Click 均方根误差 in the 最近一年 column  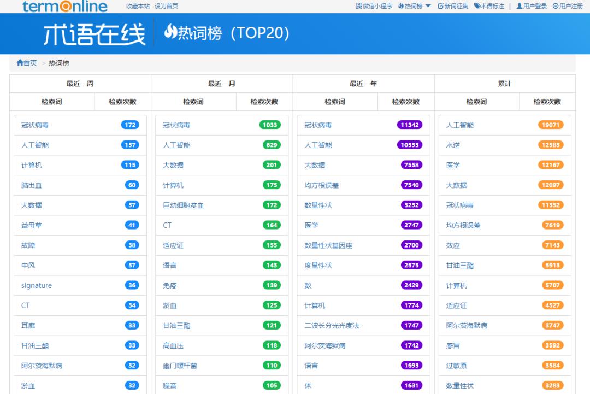(x=321, y=185)
